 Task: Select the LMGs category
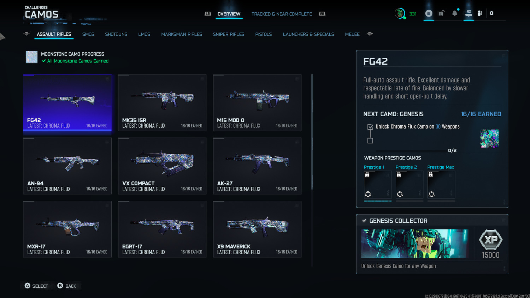point(144,34)
